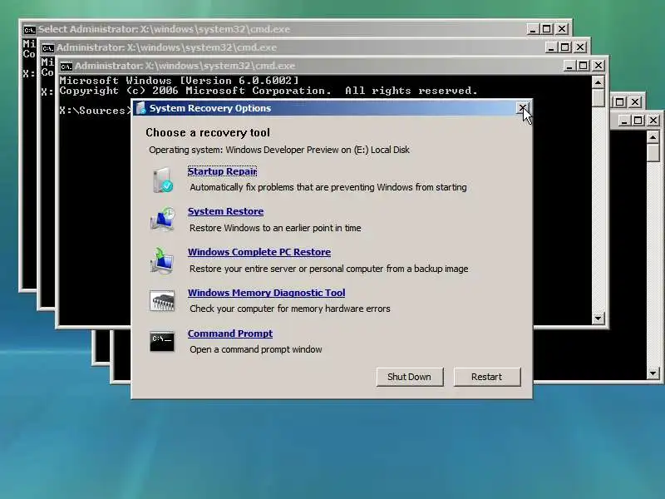Minimize the frontmost cmd window
This screenshot has width=665, height=499.
569,66
